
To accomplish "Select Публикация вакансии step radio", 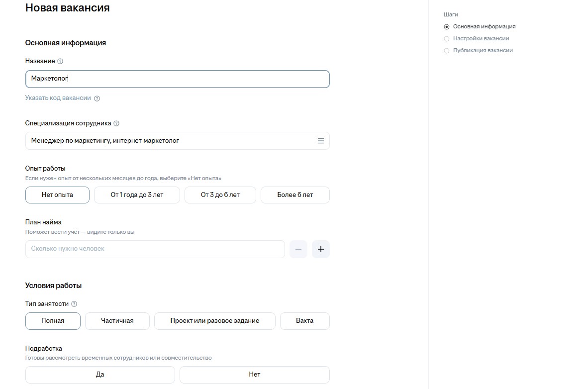I will click(x=447, y=51).
